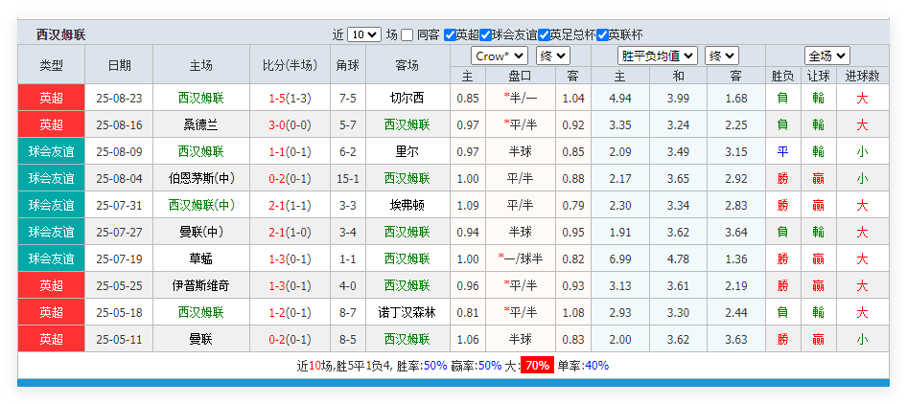Open the recent matches count dropdown showing 10
Screen dimensions: 907x404
(x=363, y=34)
